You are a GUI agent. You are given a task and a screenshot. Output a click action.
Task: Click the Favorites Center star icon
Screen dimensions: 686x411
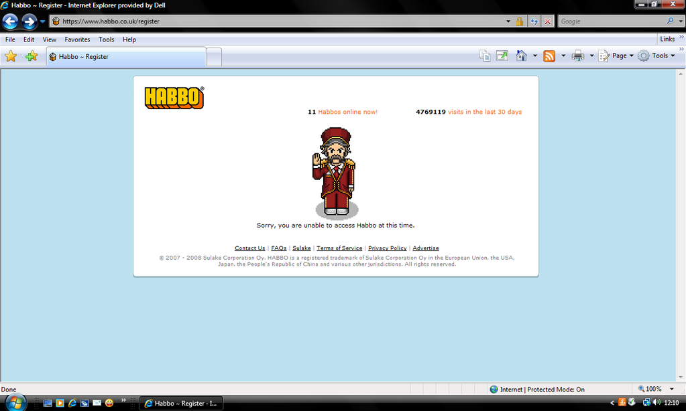[x=11, y=57]
